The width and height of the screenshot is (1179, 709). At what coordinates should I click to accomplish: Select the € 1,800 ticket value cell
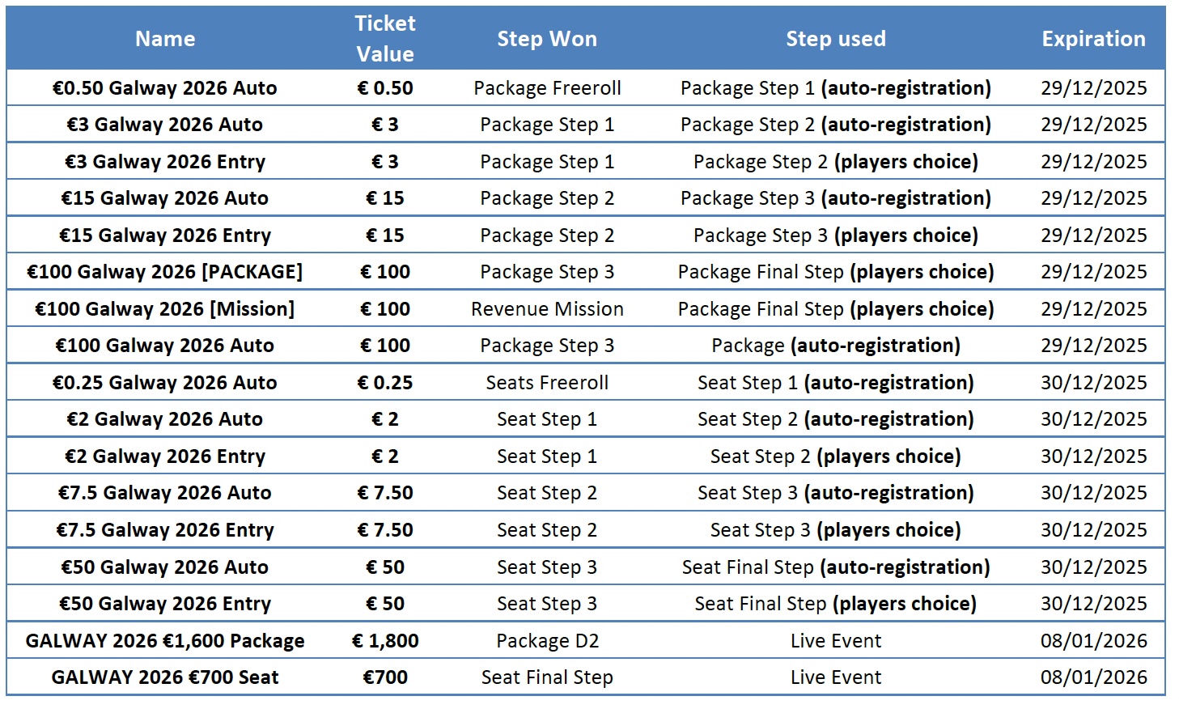coord(385,641)
